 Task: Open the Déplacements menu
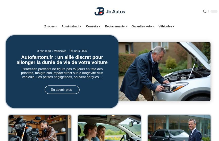(116, 26)
